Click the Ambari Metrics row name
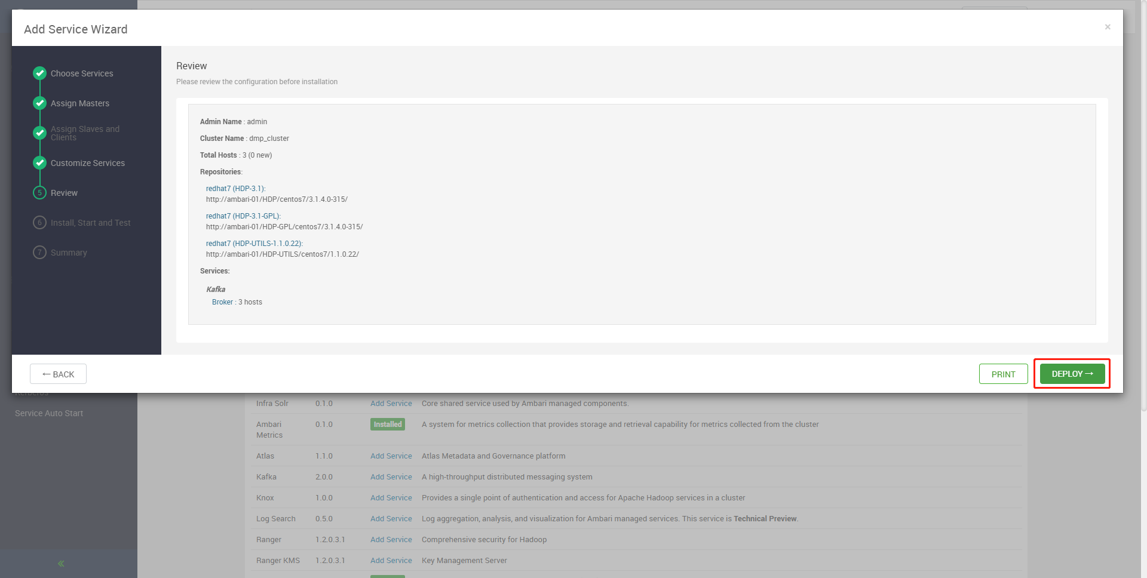The width and height of the screenshot is (1147, 578). (269, 430)
